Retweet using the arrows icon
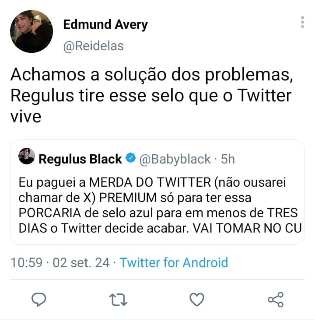This screenshot has height=320, width=315. [118, 299]
